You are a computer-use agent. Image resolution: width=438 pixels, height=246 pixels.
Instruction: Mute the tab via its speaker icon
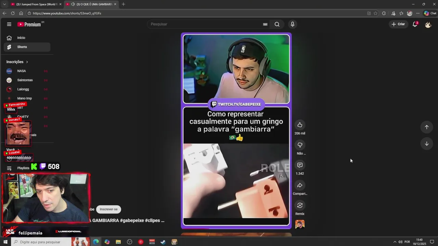(73, 4)
